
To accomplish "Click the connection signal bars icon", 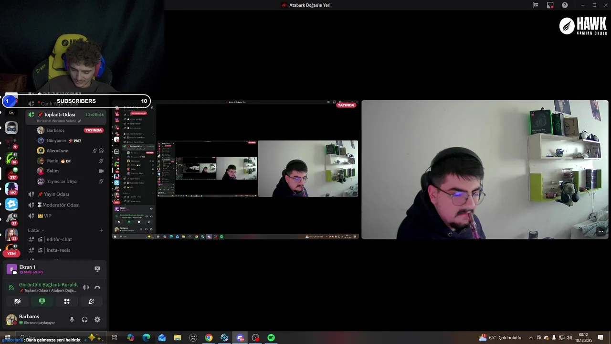I will (x=11, y=288).
